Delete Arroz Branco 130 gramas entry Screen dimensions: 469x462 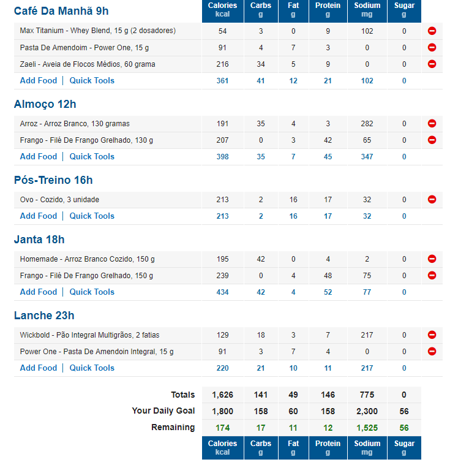432,123
